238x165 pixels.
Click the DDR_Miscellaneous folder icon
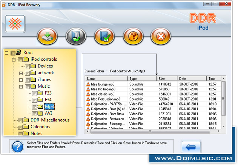pyautogui.click(x=26, y=120)
